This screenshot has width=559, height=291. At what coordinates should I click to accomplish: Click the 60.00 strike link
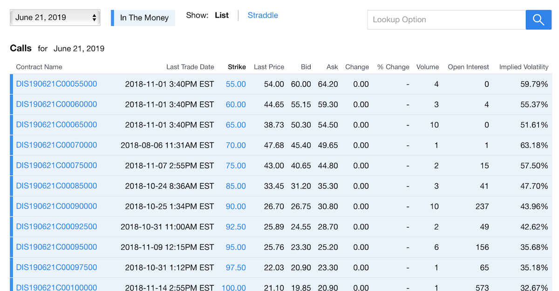tap(236, 104)
